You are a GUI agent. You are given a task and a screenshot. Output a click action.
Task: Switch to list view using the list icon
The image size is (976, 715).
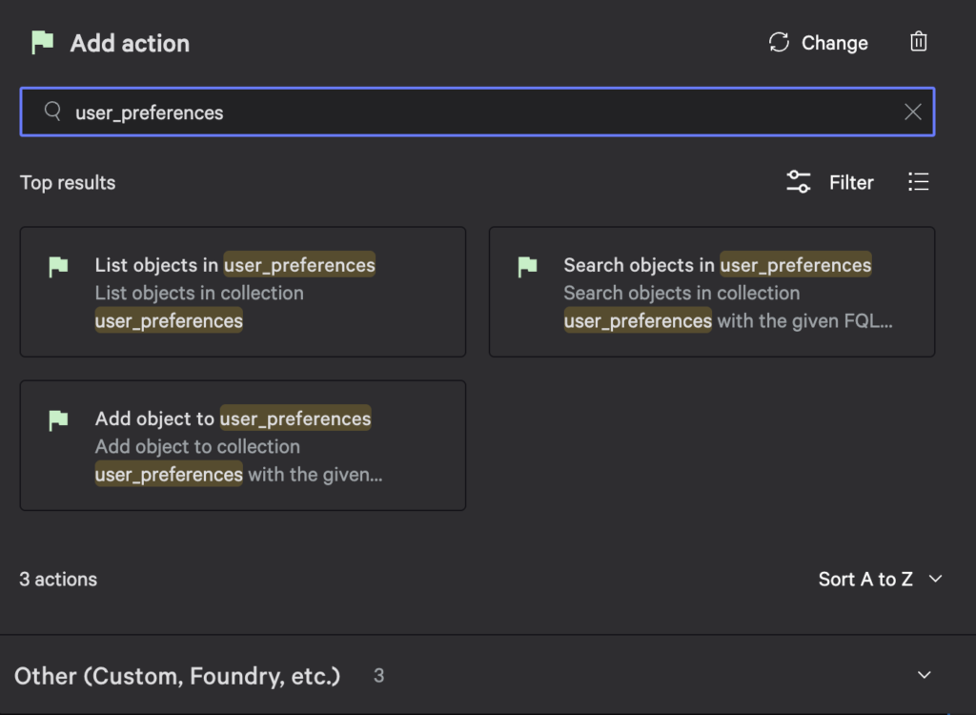click(918, 181)
